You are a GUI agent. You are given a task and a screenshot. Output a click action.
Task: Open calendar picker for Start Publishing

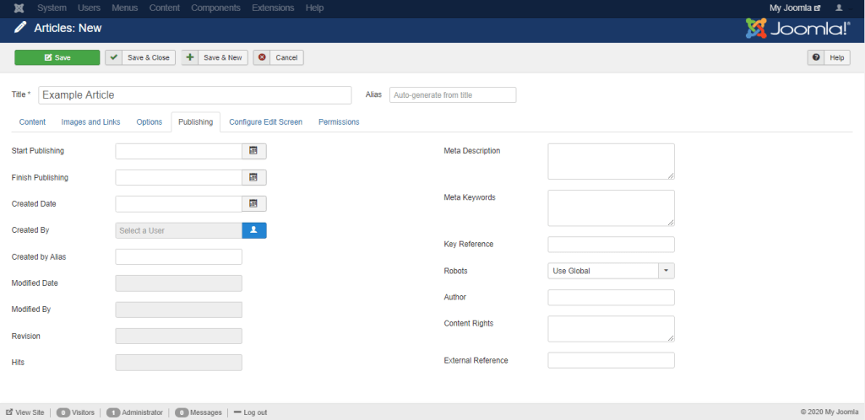point(253,151)
